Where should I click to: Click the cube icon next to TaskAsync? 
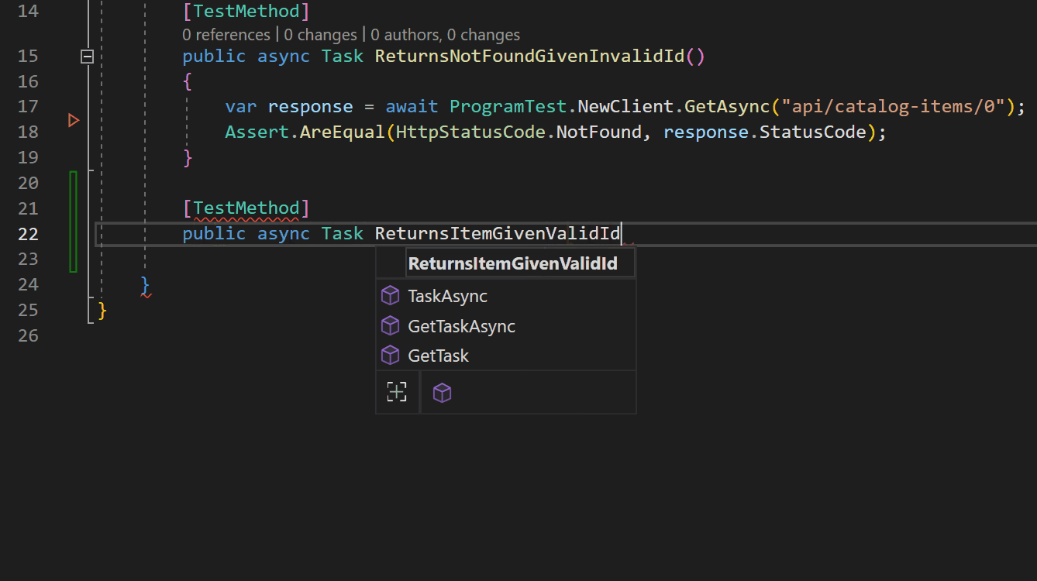tap(390, 295)
